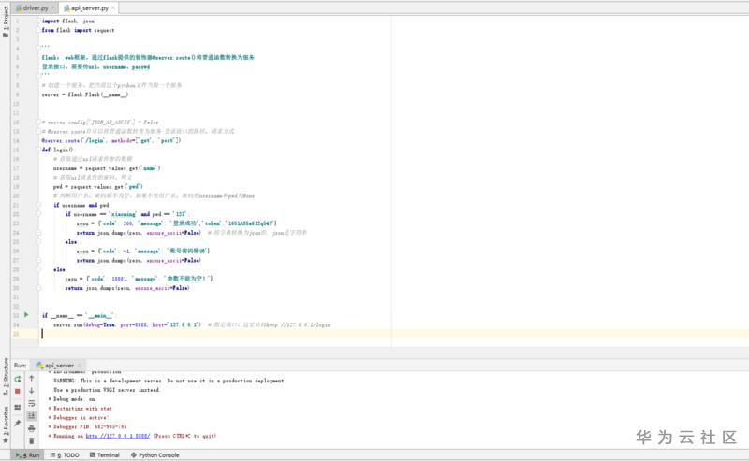Click 'pwd = request.values.get' code line
Screen dimensions: 749x461
point(98,187)
